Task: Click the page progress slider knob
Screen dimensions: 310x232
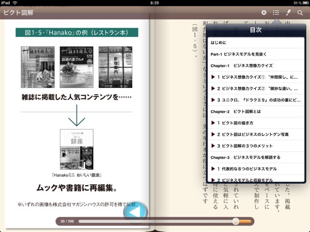Action: 236,221
